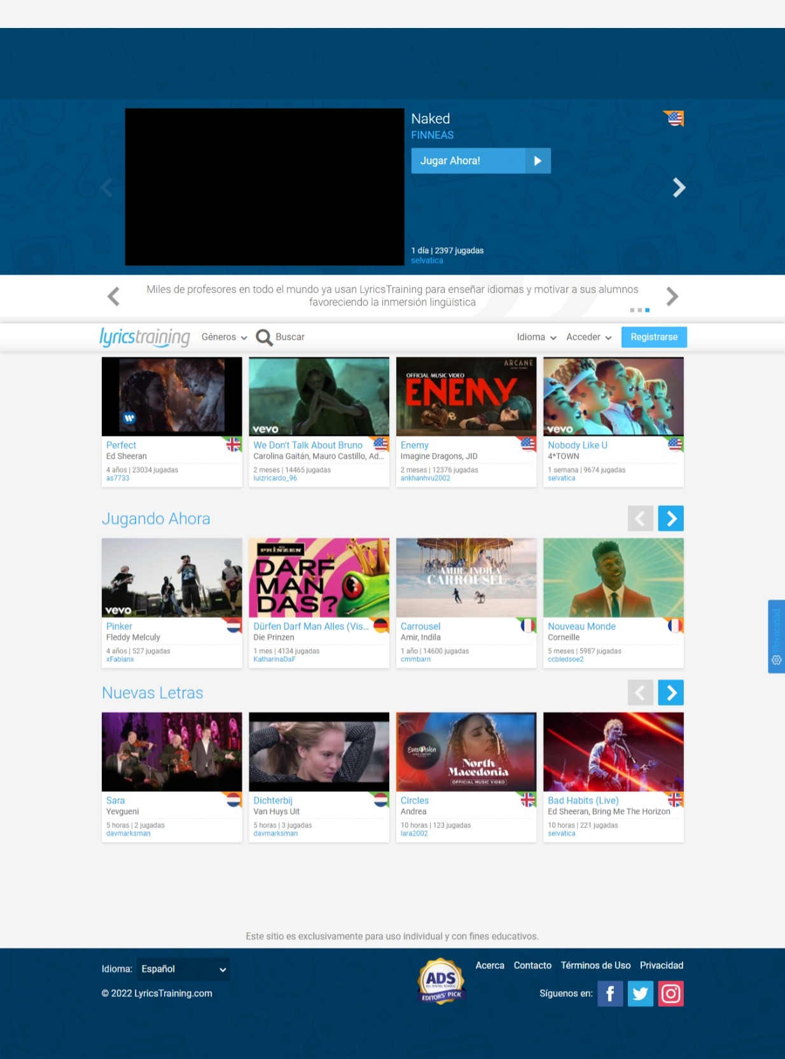Image resolution: width=785 pixels, height=1059 pixels.
Task: Click the US flag on Enemy card
Action: pos(528,444)
